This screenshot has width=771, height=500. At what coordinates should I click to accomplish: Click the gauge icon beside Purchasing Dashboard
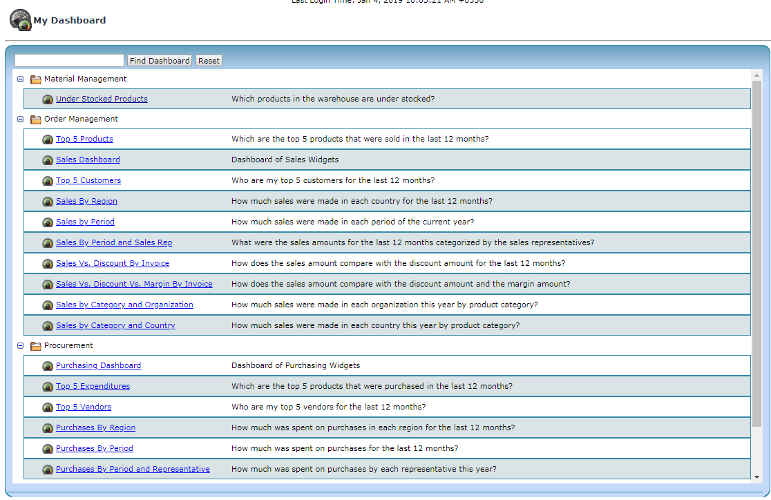[48, 366]
